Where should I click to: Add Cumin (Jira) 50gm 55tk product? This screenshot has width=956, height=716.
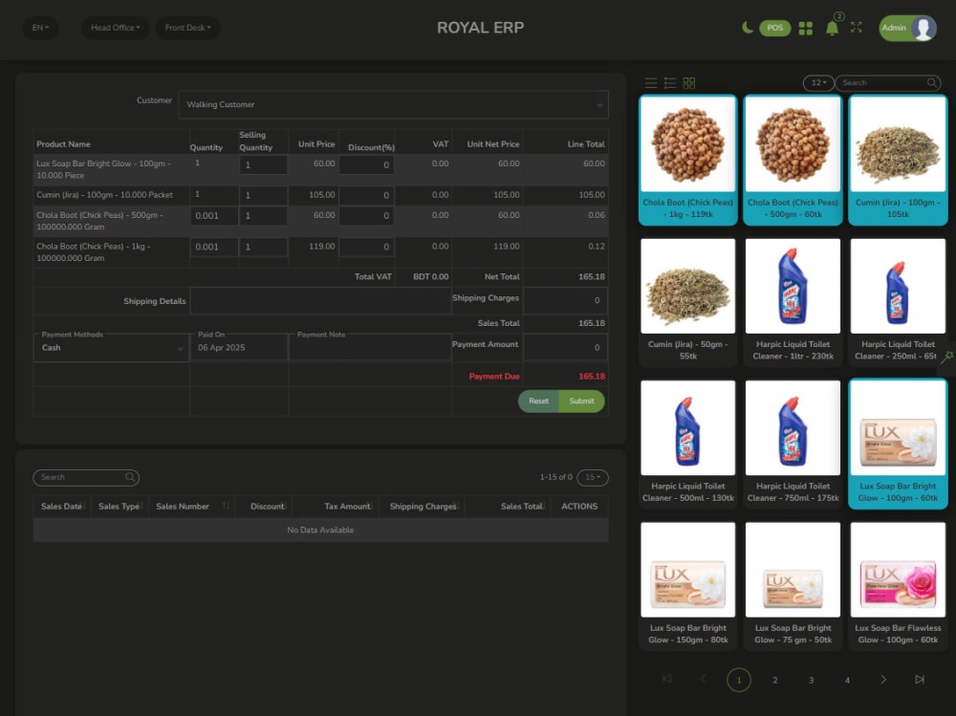687,302
